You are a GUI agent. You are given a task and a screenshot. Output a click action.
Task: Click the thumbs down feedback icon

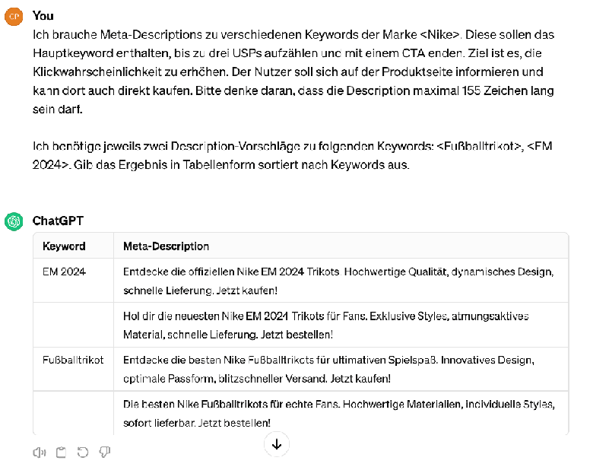click(105, 453)
